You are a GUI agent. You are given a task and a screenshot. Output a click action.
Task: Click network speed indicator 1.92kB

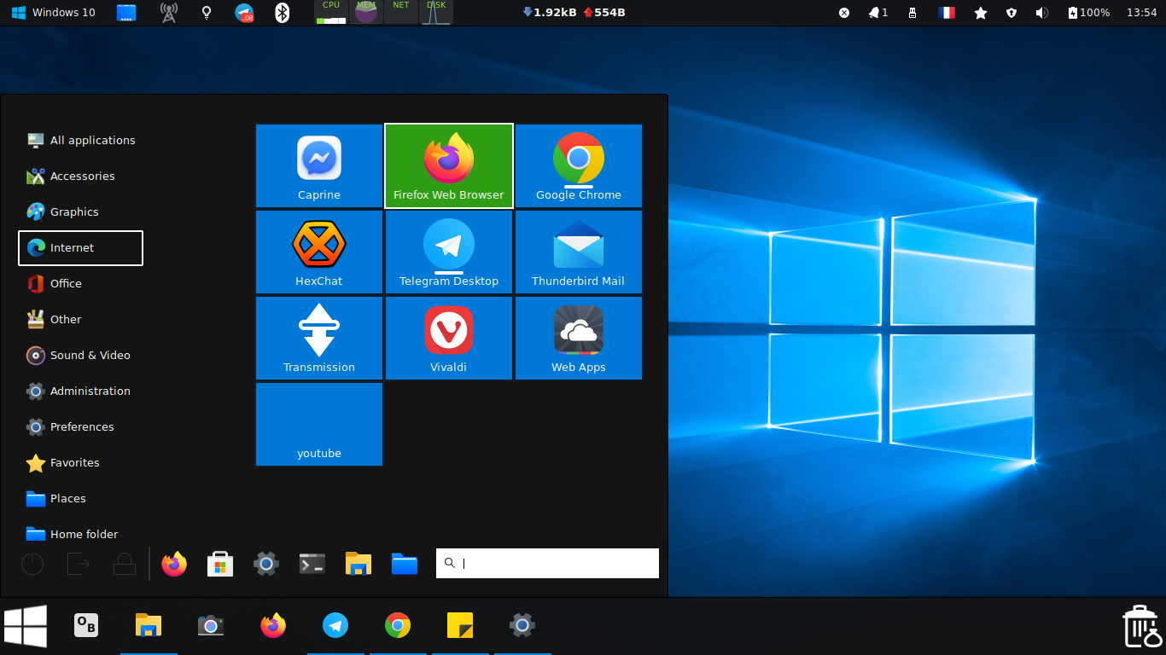[548, 13]
